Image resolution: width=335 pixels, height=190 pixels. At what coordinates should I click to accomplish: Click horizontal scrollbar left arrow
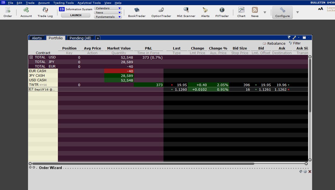pyautogui.click(x=30, y=163)
